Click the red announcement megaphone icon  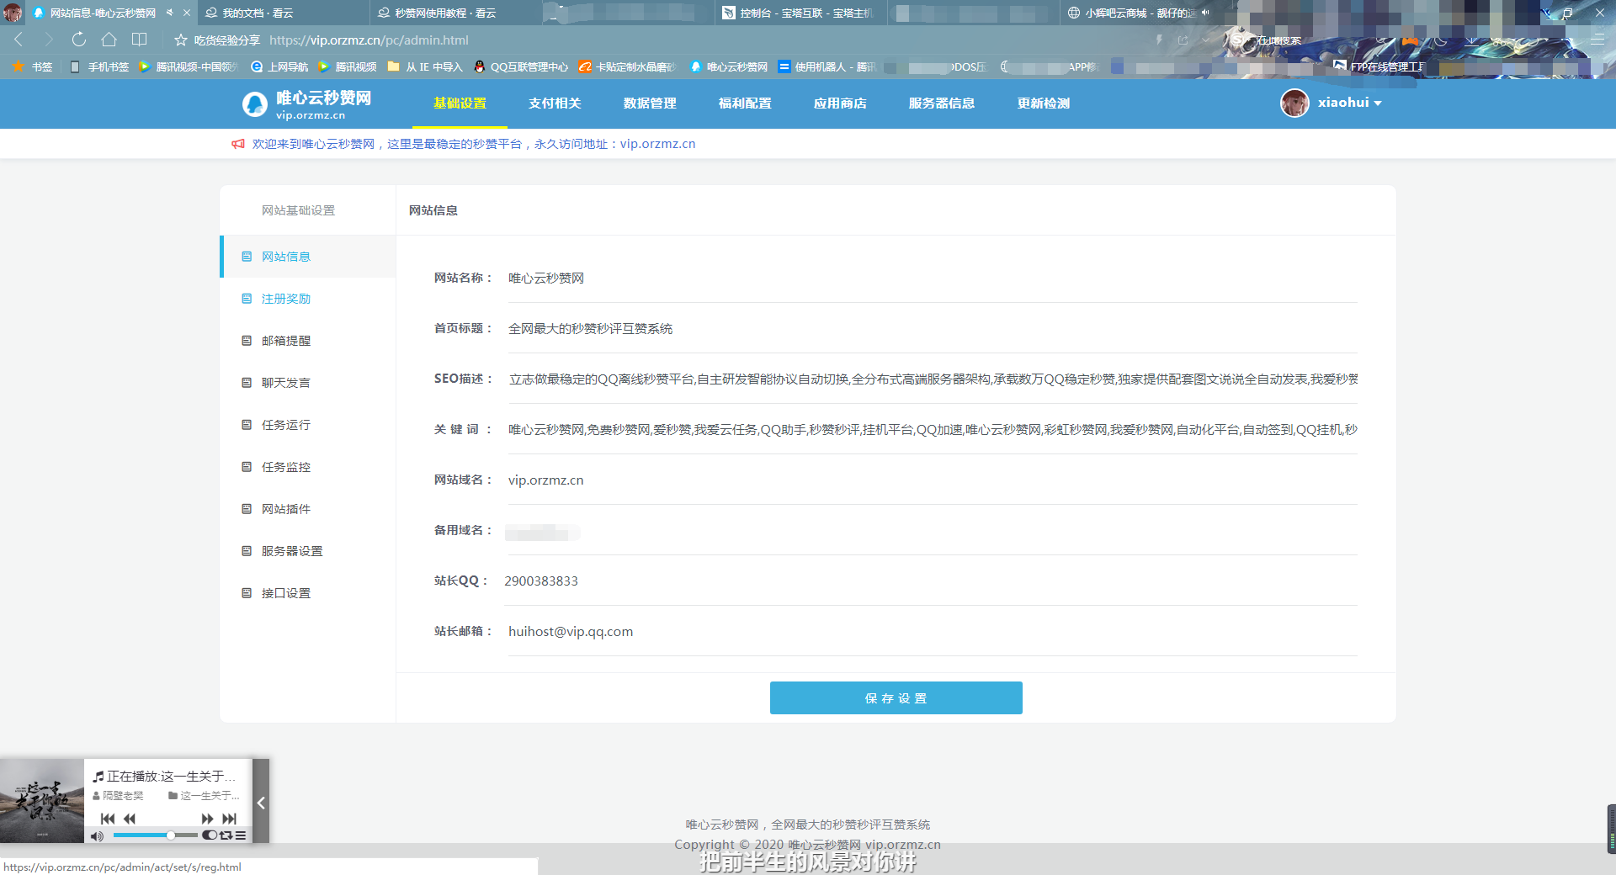pos(238,144)
